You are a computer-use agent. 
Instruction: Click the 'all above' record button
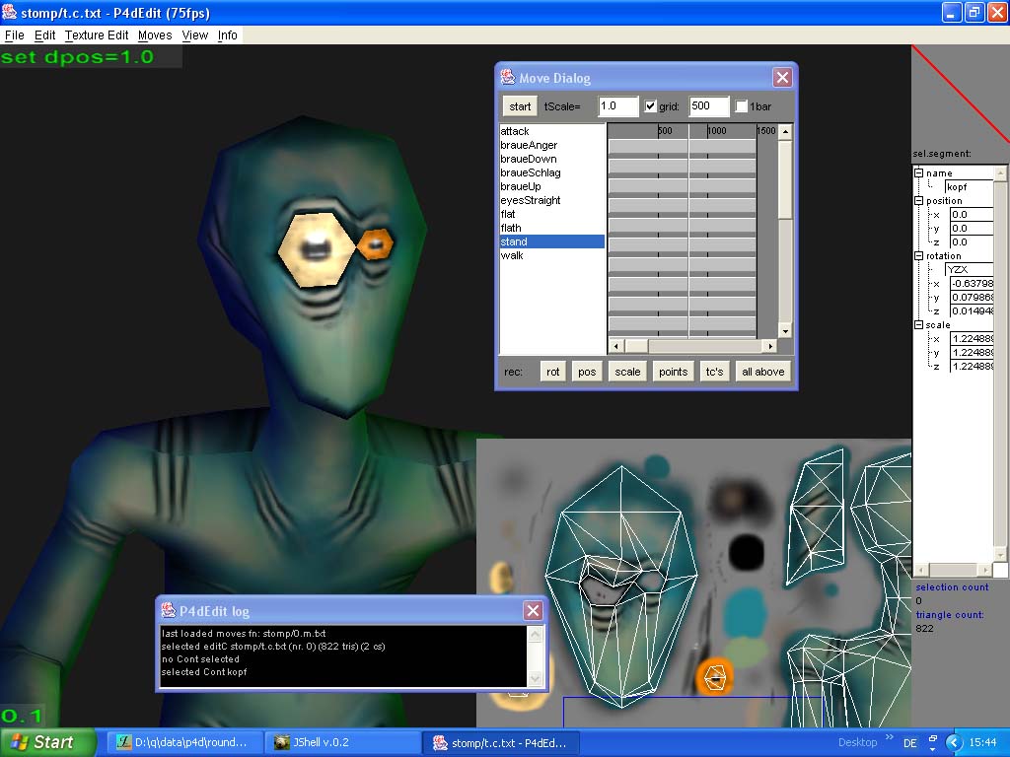pyautogui.click(x=762, y=372)
